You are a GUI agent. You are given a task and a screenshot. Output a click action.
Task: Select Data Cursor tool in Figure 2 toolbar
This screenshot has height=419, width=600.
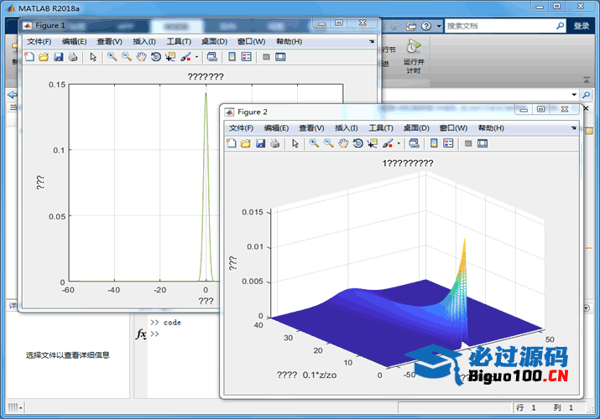(x=373, y=143)
